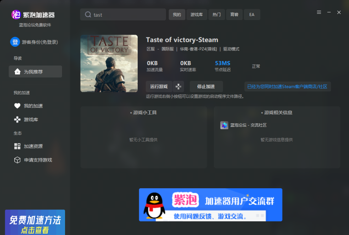Click the 驱动模式 mode text

pos(231,49)
